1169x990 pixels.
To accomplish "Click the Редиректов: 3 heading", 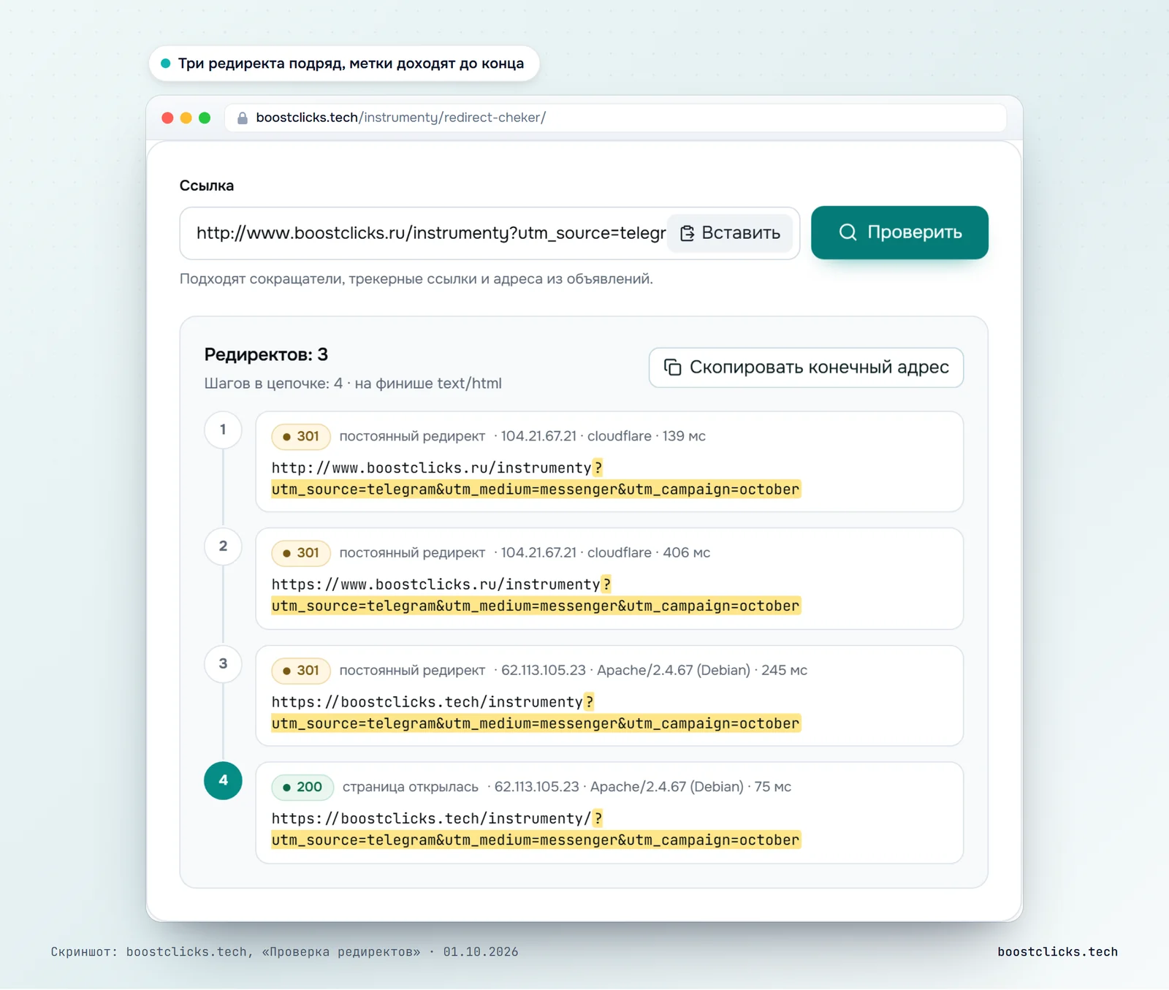I will (266, 355).
